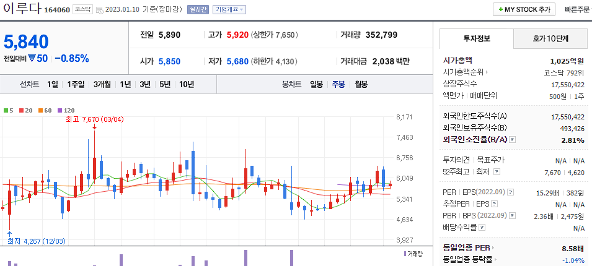Click 상장주식수 value 17,550,422
This screenshot has height=266, width=592.
click(x=568, y=84)
